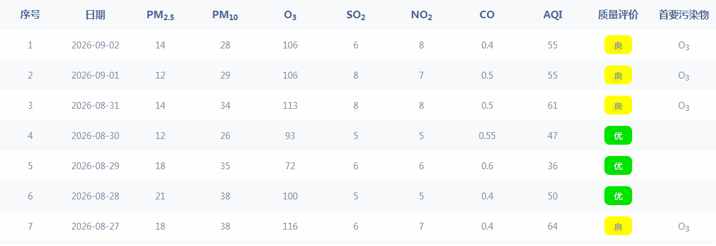
Task: Click the O3 value 116
Action: (x=290, y=226)
